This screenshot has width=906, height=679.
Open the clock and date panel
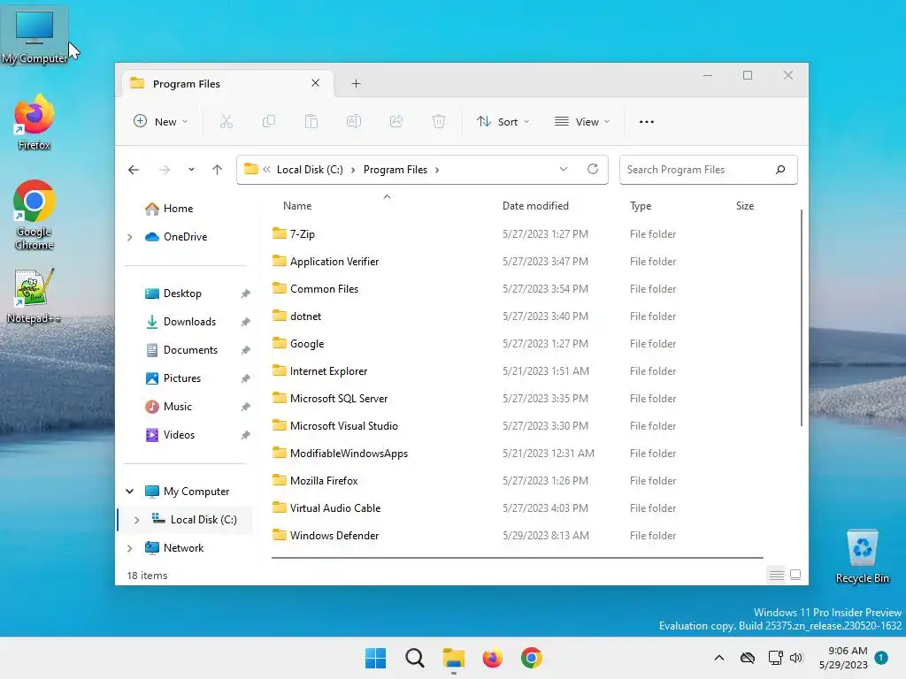pyautogui.click(x=843, y=658)
